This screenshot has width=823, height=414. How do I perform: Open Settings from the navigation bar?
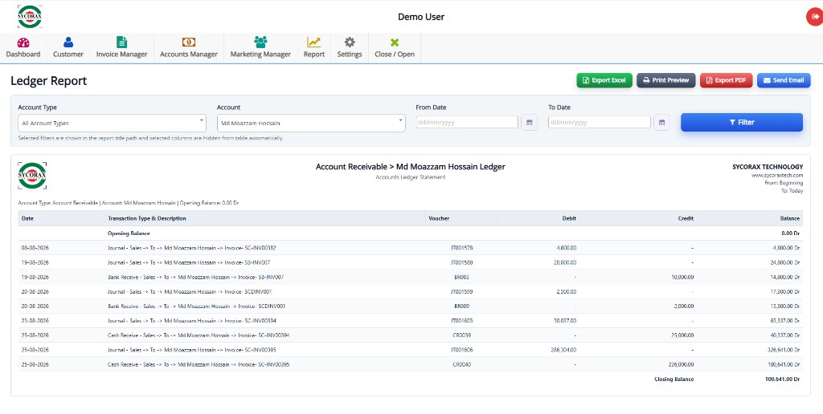350,47
